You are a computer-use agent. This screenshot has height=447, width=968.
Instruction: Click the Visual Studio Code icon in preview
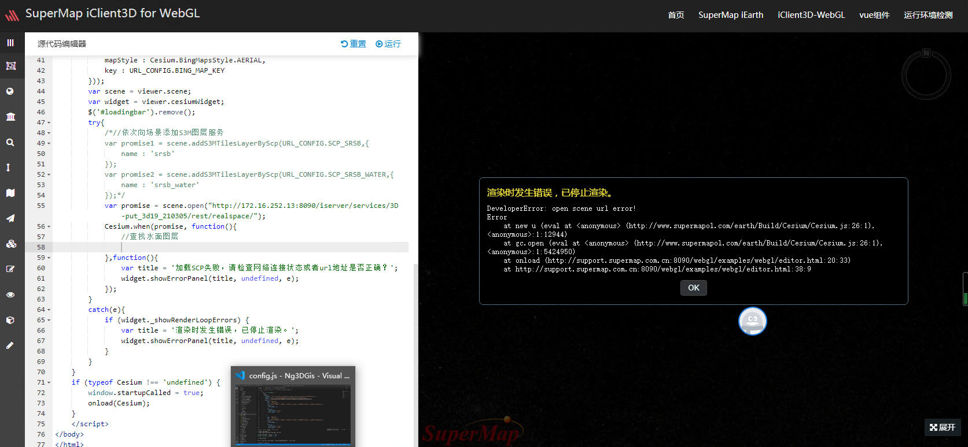240,375
